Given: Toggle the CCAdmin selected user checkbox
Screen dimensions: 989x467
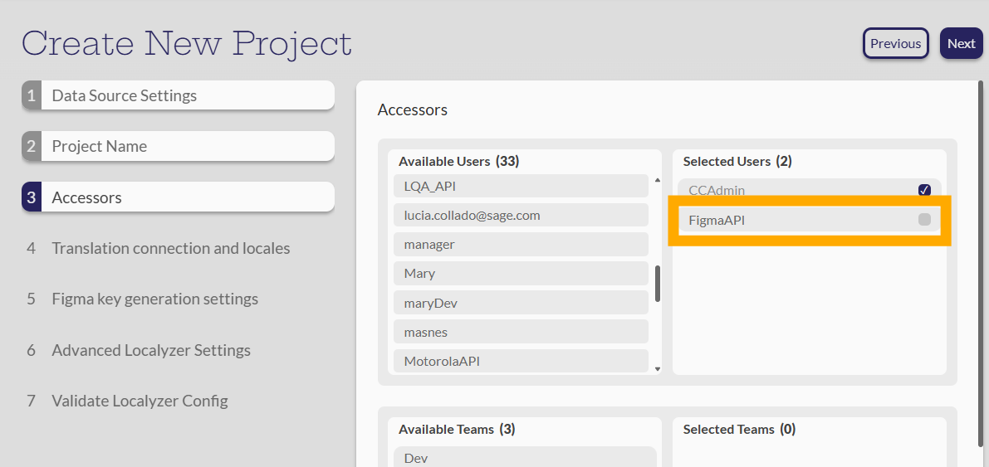Looking at the screenshot, I should click(924, 190).
